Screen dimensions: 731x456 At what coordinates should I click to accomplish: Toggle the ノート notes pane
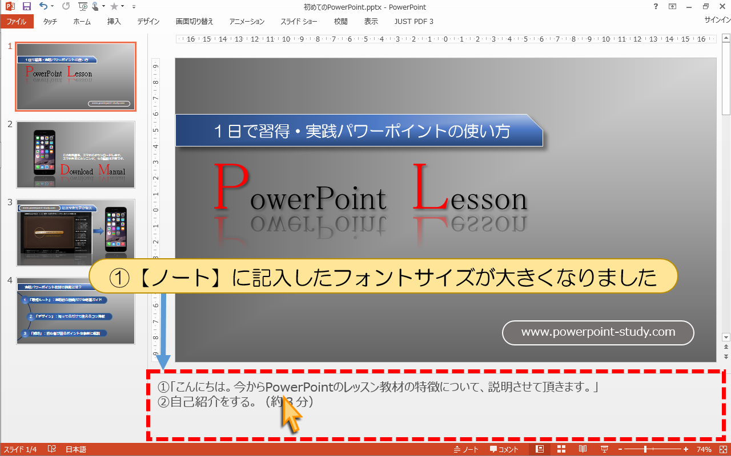(466, 450)
